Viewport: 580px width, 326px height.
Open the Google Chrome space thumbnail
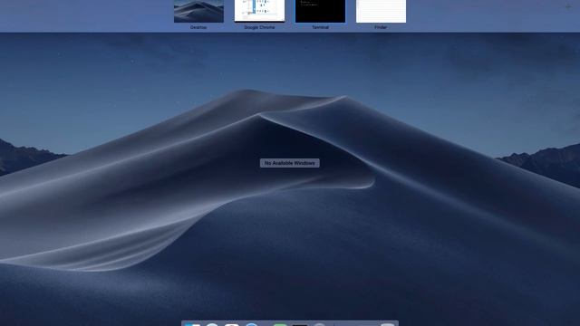tap(260, 11)
